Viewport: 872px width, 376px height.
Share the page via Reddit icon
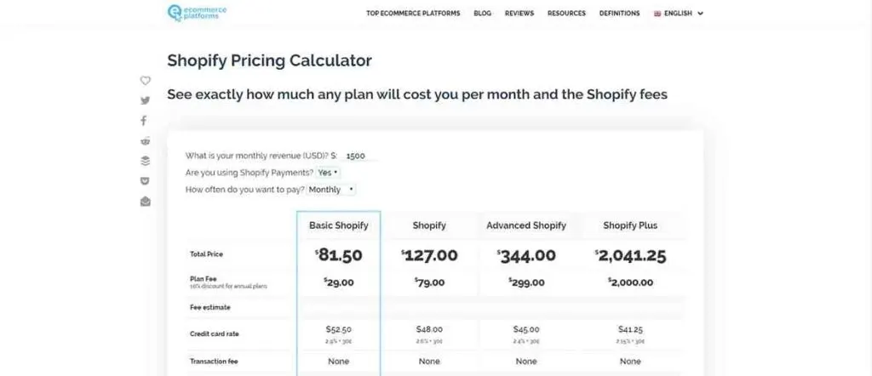(x=145, y=140)
